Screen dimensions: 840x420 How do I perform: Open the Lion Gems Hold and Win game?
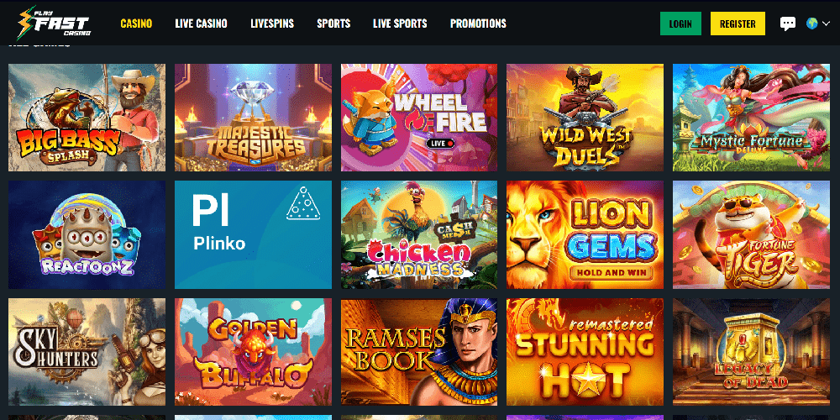coord(585,234)
